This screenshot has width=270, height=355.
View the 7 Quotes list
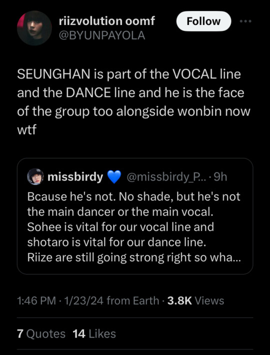click(x=41, y=333)
